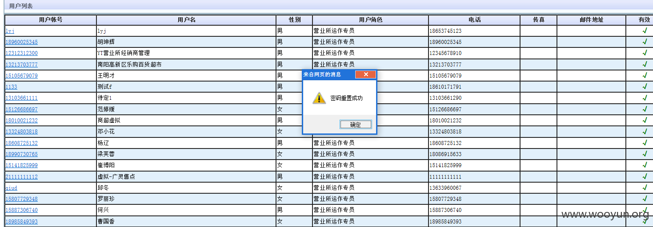This screenshot has height=227, width=653.
Task: Click phone number 11111111111
Action: 445,177
